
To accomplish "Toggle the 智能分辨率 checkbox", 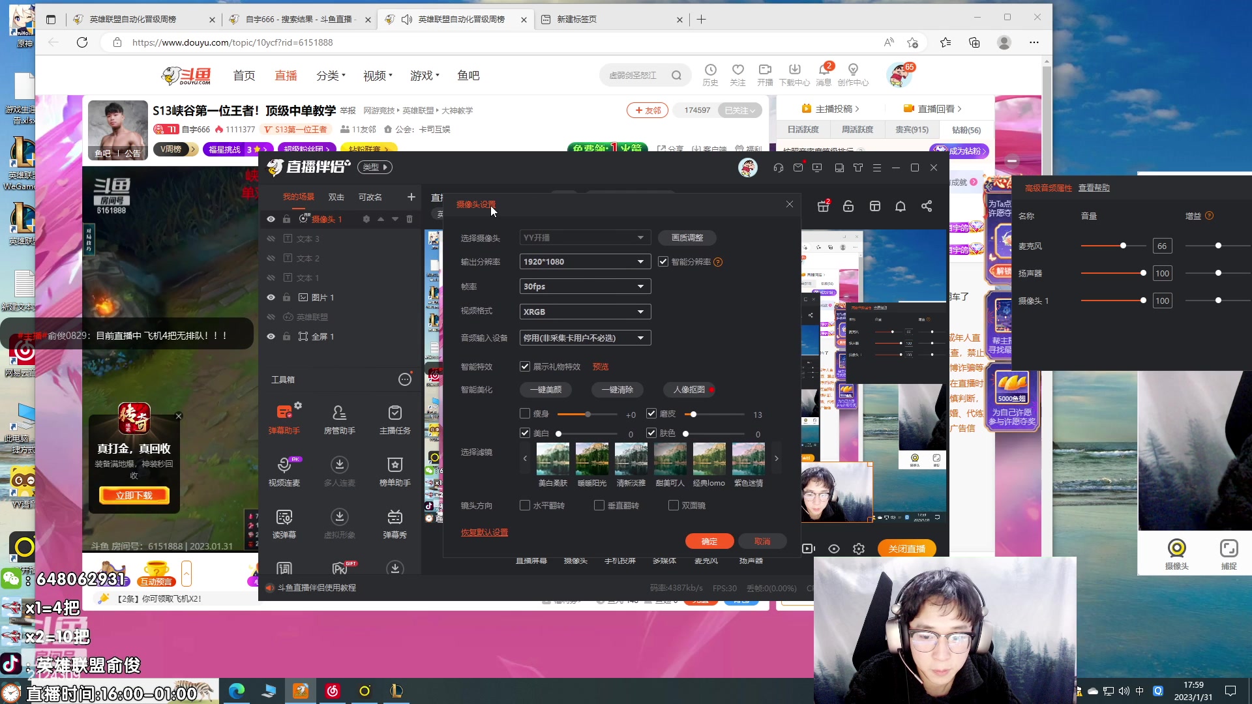I will tap(663, 261).
